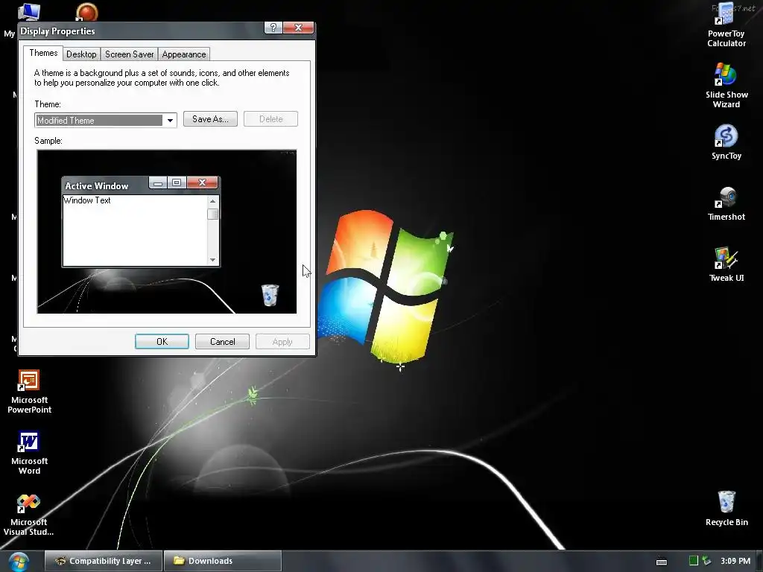
Task: Switch to Compatibility Layer taskbar window
Action: [104, 561]
